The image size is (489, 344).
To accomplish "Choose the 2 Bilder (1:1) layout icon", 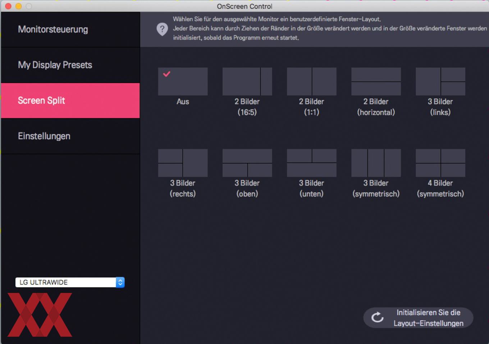I will 312,81.
